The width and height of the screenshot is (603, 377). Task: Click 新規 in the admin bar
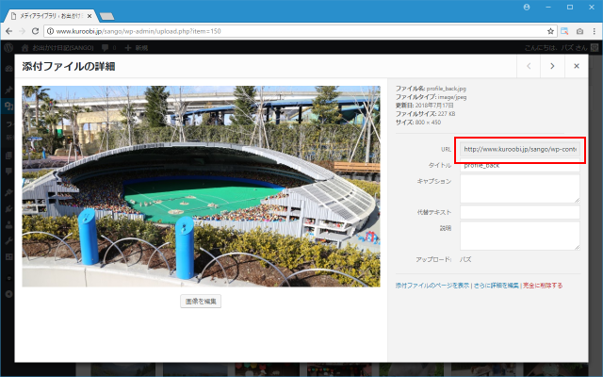point(137,48)
